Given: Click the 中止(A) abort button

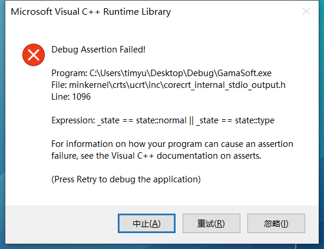Looking at the screenshot, I should point(147,224).
